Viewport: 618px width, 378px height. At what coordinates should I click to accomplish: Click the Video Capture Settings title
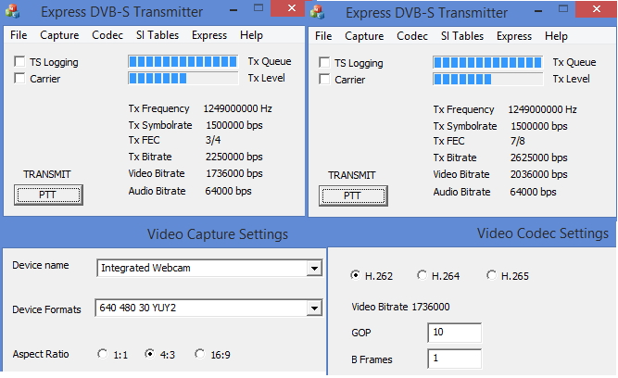point(218,234)
